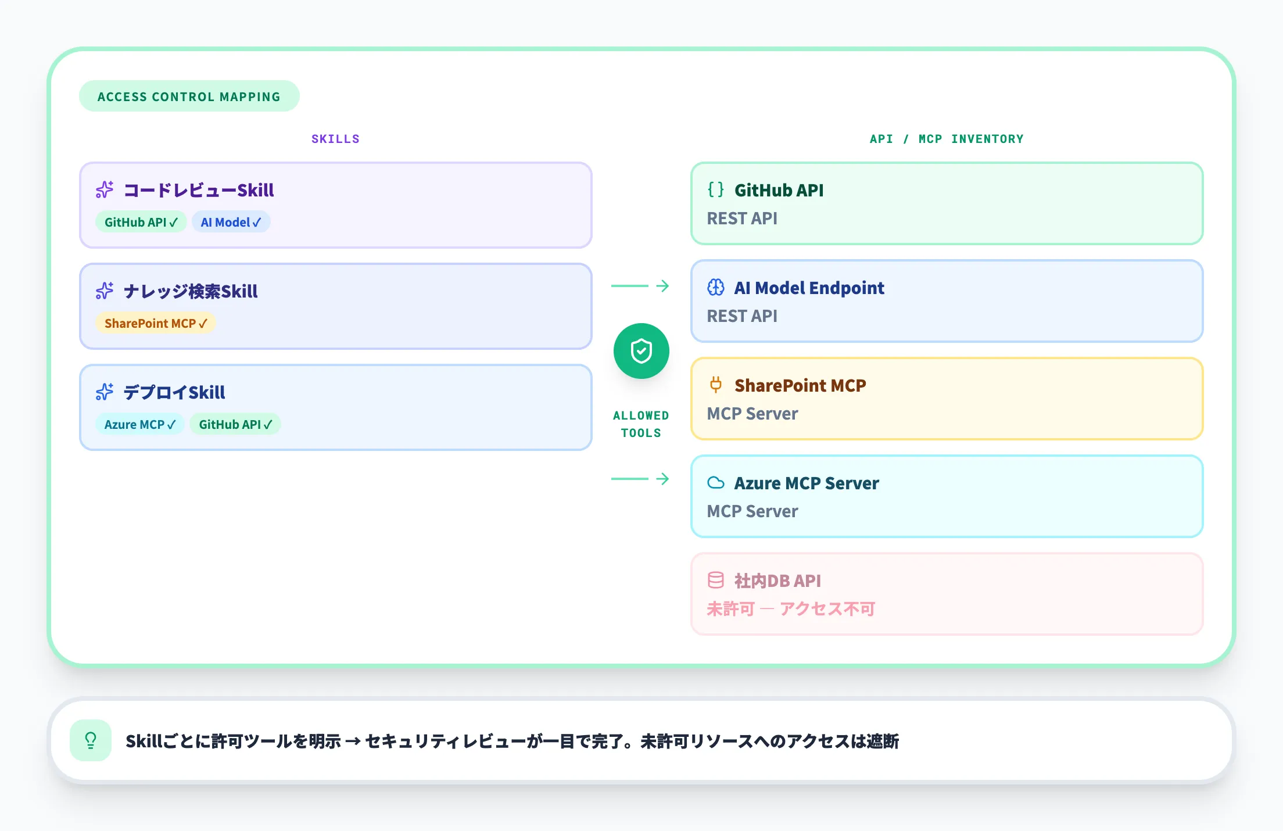Click the brain icon on AI Model Endpoint
Screen dimensions: 1283x831
point(715,287)
